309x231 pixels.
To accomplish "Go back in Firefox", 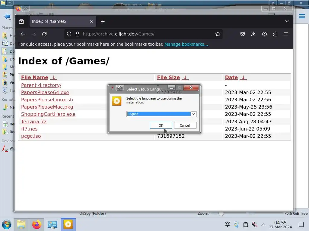I will point(23,34).
